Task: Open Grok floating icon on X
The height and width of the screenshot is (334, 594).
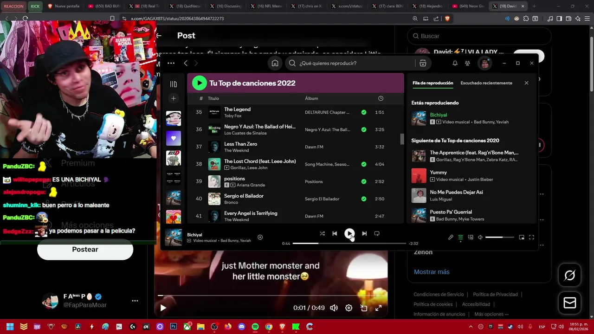Action: 570,276
